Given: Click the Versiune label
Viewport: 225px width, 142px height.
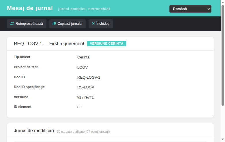Looking at the screenshot, I should (21, 97).
